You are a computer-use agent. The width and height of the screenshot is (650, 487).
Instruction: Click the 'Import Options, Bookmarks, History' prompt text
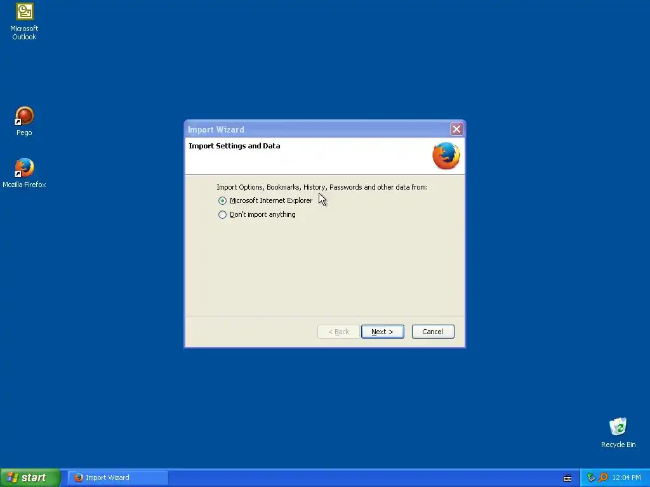coord(322,187)
